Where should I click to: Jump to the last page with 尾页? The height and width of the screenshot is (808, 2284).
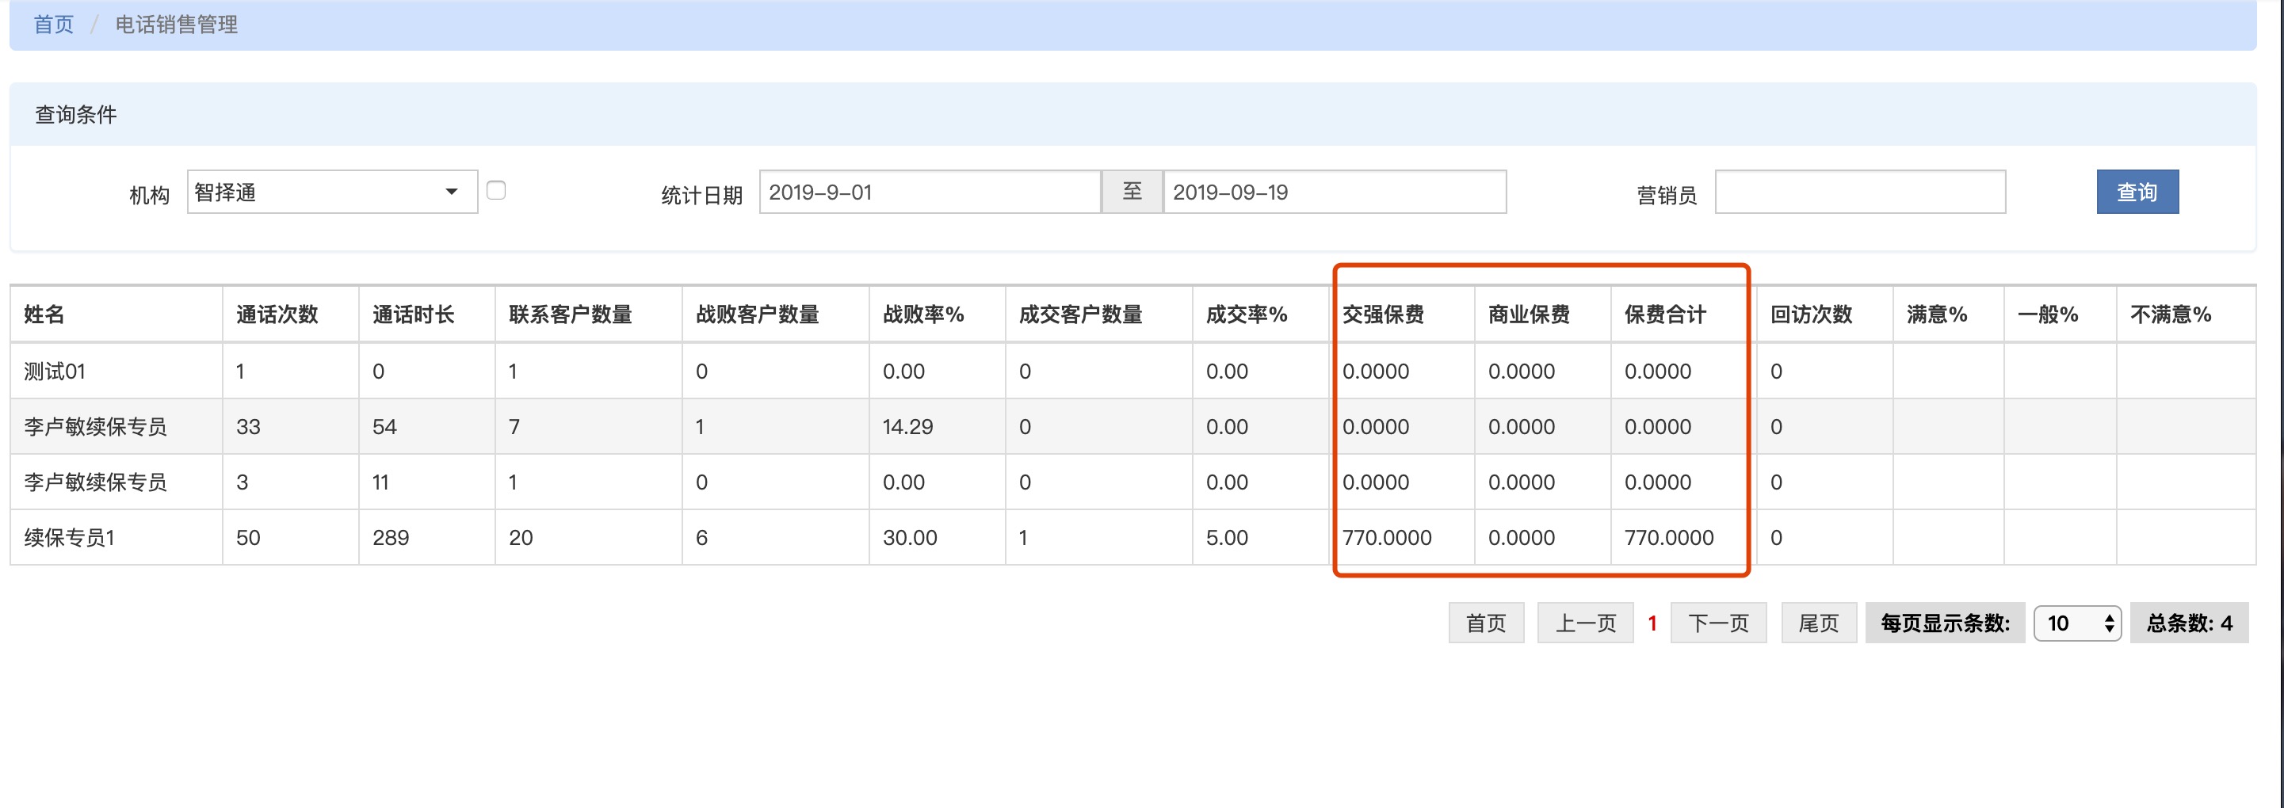point(1819,623)
